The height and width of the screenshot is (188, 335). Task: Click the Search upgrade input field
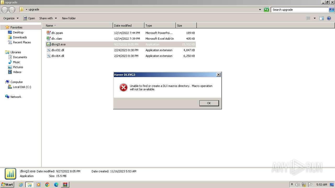pyautogui.click(x=300, y=10)
